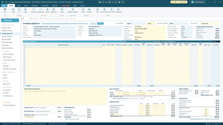The image size is (223, 125).
Task: Open the Material List sidebar item
Action: [6, 84]
